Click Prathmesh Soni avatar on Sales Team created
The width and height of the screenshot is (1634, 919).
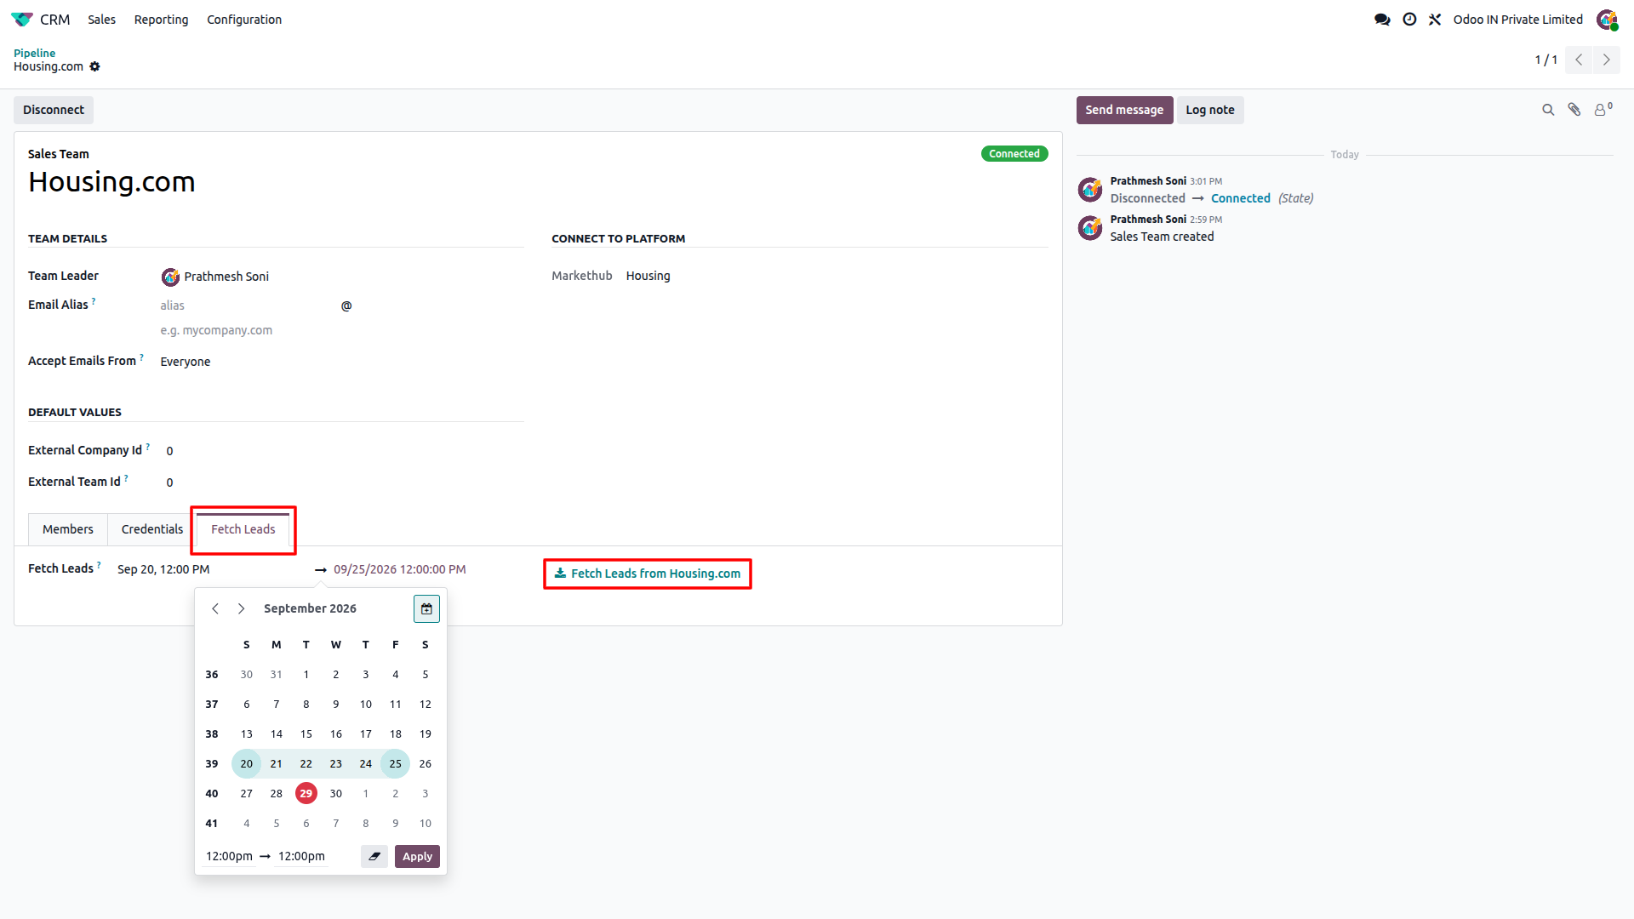point(1090,227)
